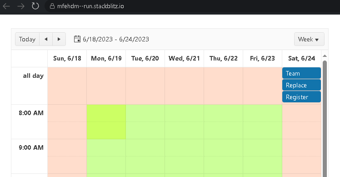Navigate forward in browser history
Viewport: 340px width, 177px height.
coord(21,6)
